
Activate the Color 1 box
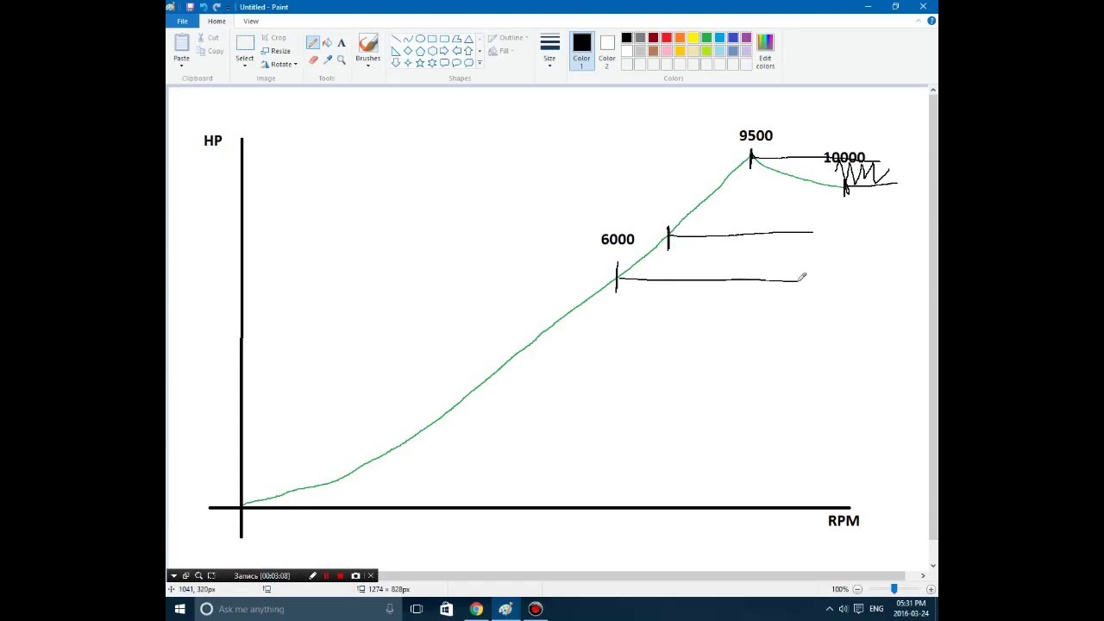[x=581, y=52]
